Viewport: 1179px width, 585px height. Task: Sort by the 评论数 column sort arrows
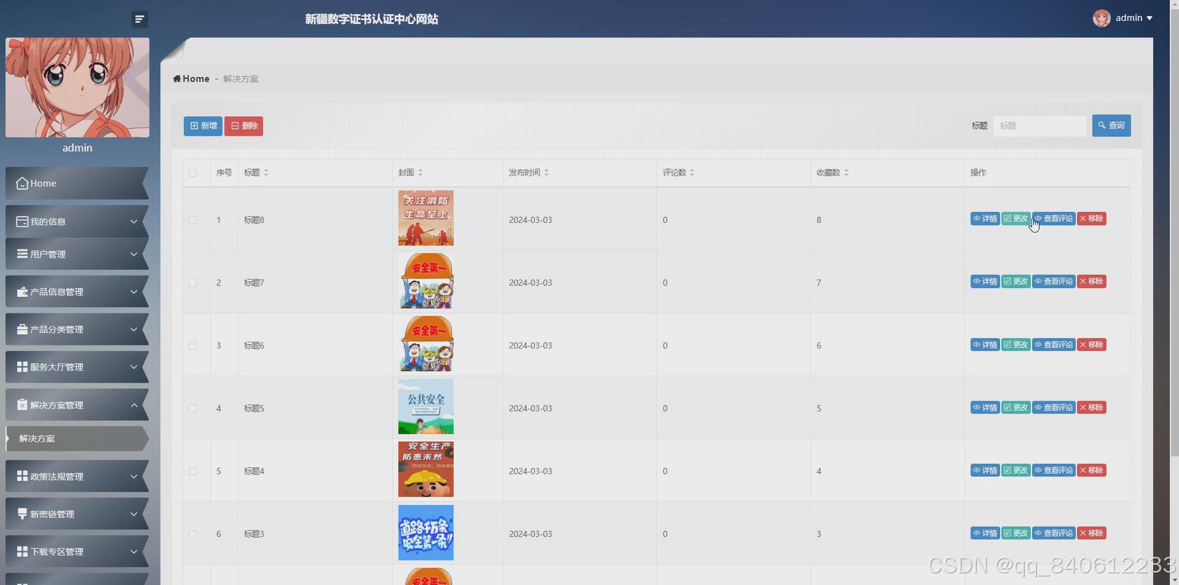click(692, 173)
